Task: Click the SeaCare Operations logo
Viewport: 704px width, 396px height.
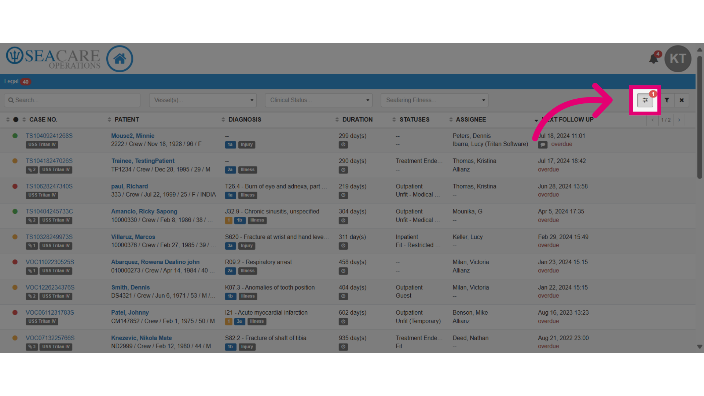Action: 53,58
